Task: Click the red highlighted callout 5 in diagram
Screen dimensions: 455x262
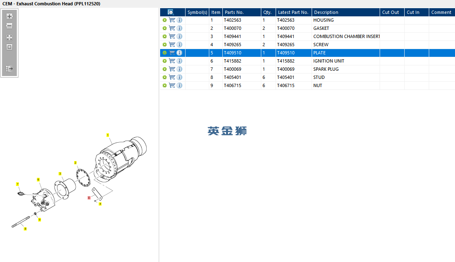Action: (x=89, y=198)
